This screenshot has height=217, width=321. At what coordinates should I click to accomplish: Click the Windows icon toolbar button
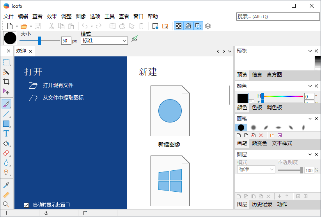112,26
